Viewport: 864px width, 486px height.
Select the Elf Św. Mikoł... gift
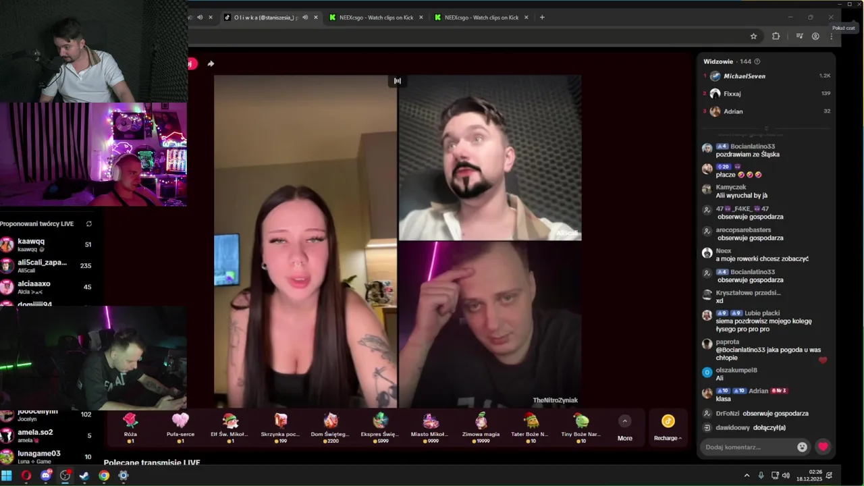pos(230,428)
